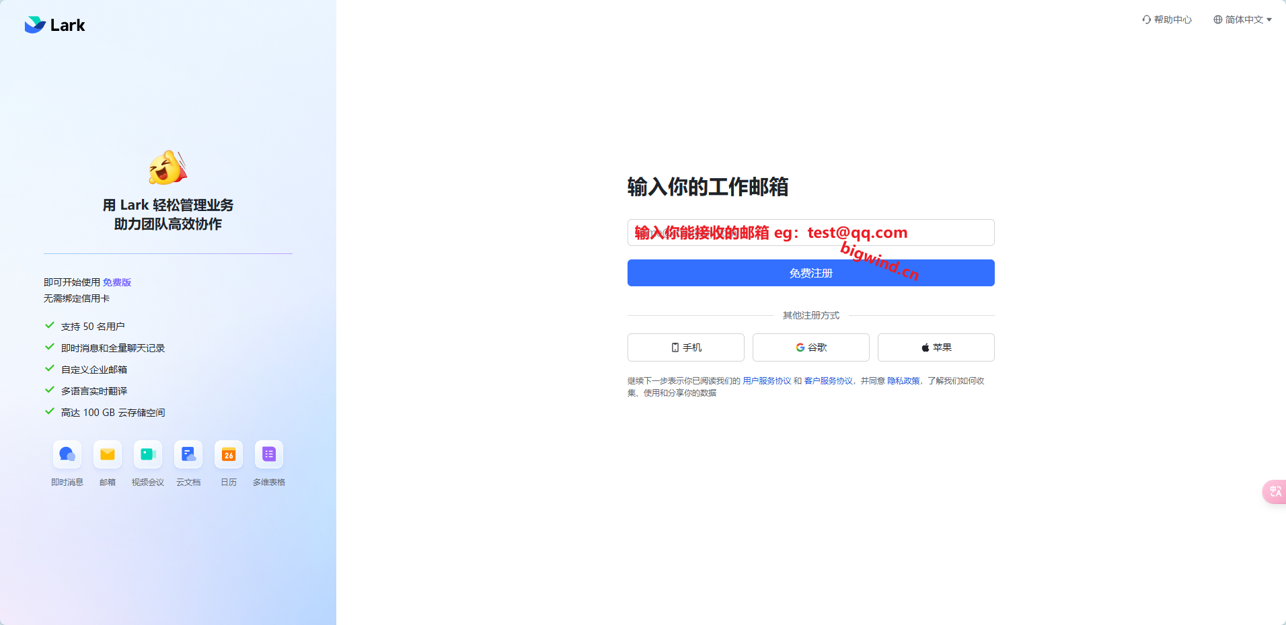The height and width of the screenshot is (625, 1286).
Task: Click the Lark logo
Action: coord(54,25)
